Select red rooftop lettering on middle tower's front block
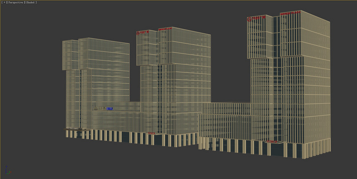The image size is (357, 179). click(x=165, y=29)
